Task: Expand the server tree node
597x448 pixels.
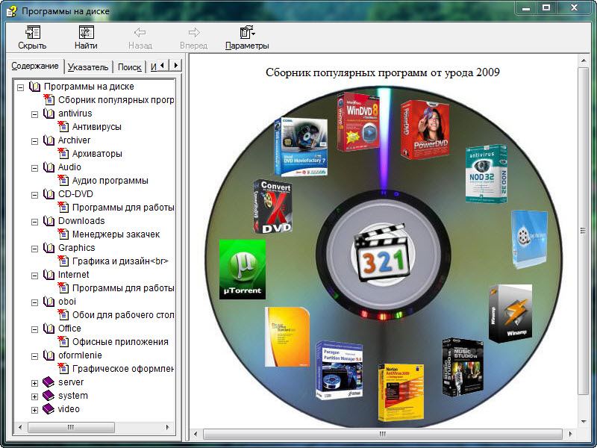Action: click(x=34, y=383)
